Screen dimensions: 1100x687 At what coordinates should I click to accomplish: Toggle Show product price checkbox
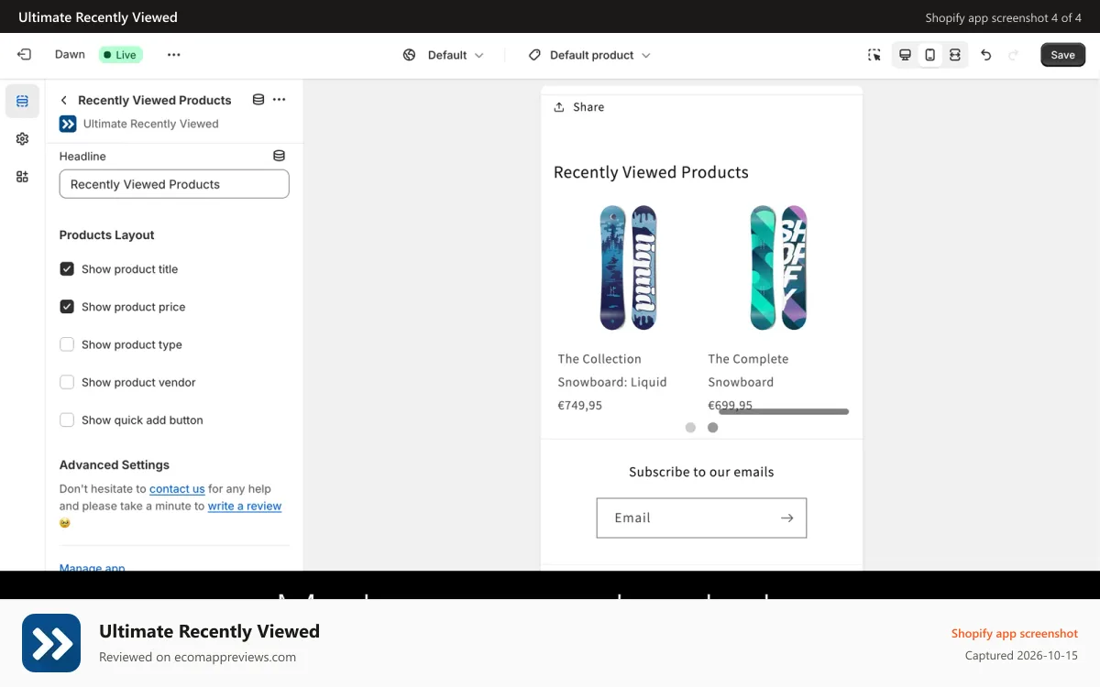click(67, 307)
